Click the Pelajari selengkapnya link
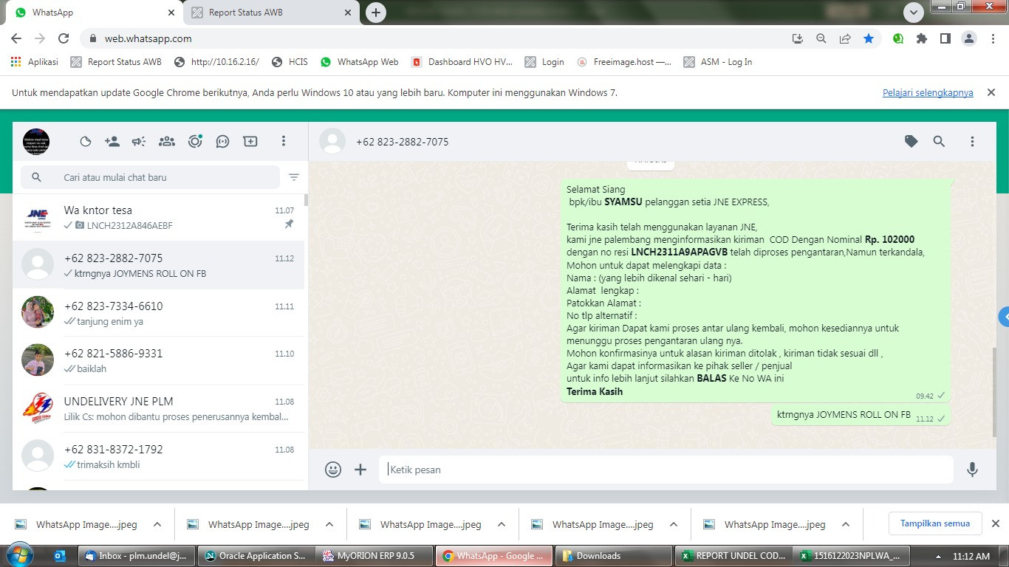1009x567 pixels. (x=928, y=92)
